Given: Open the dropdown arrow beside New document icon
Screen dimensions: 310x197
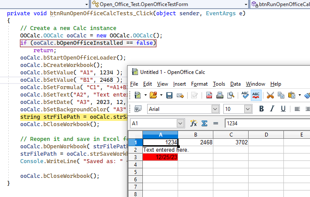Looking at the screenshot, I should [145, 95].
